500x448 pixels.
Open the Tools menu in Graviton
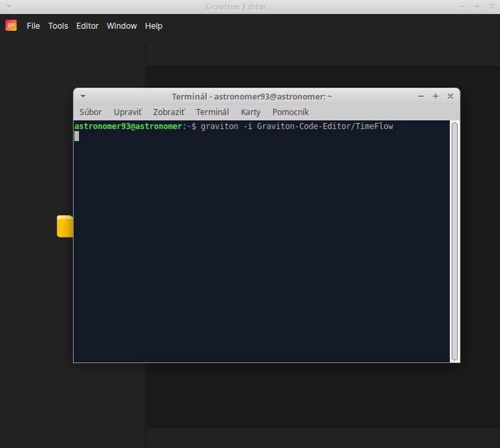point(58,26)
